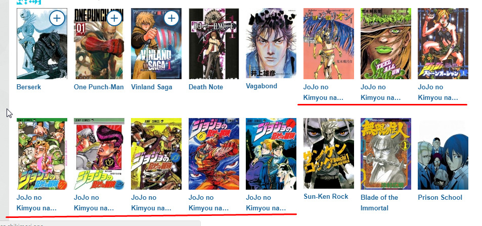Click the Death Note title link
Image resolution: width=482 pixels, height=226 pixels.
[x=206, y=87]
